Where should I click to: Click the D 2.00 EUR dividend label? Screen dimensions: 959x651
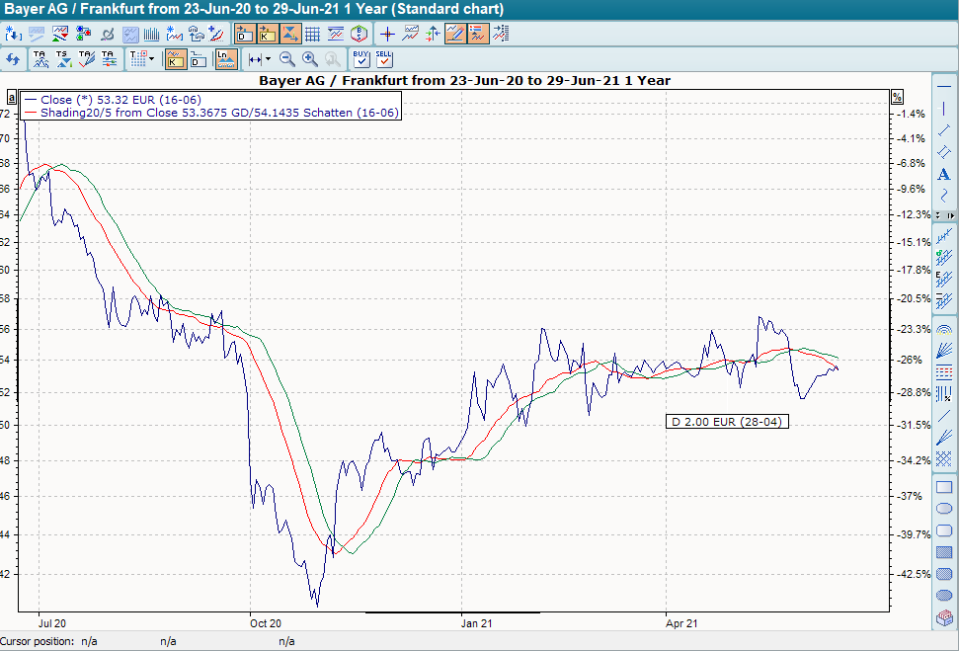727,420
